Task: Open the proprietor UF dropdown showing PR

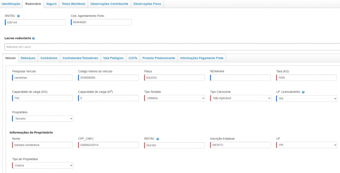Action: [x=306, y=145]
